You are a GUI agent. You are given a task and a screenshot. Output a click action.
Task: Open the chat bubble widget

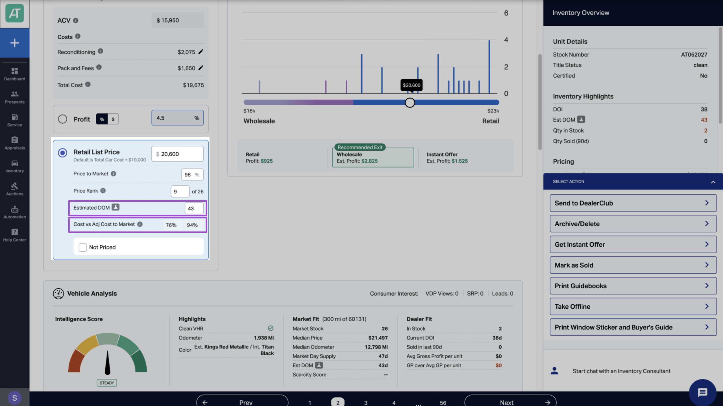tap(702, 392)
